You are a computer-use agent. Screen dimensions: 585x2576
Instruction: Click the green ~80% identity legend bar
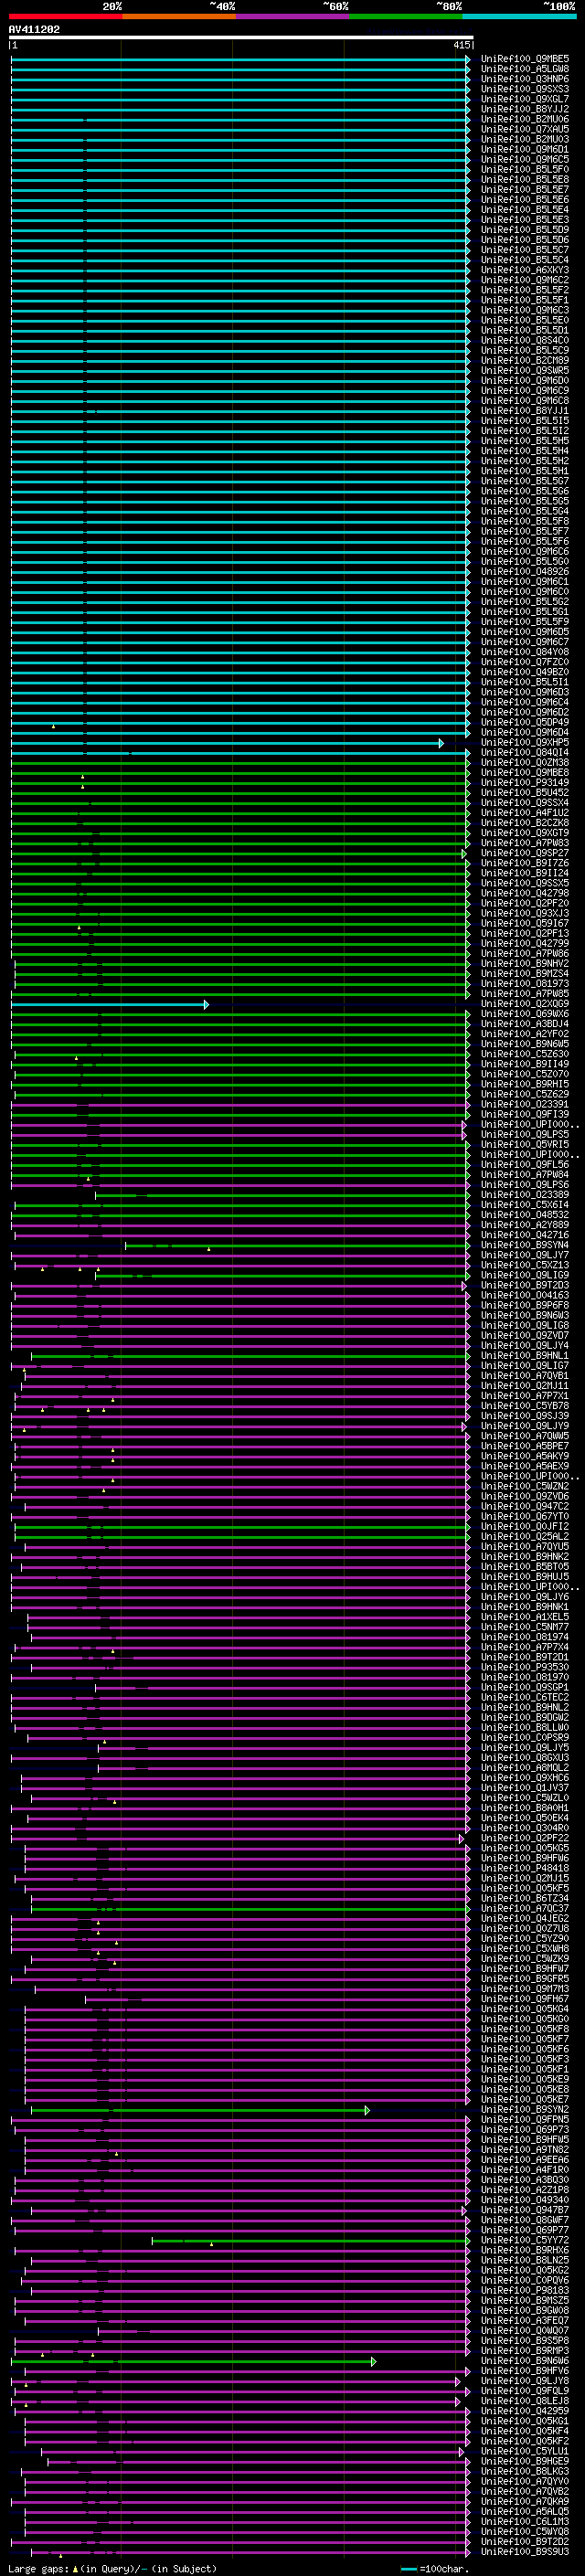(406, 16)
